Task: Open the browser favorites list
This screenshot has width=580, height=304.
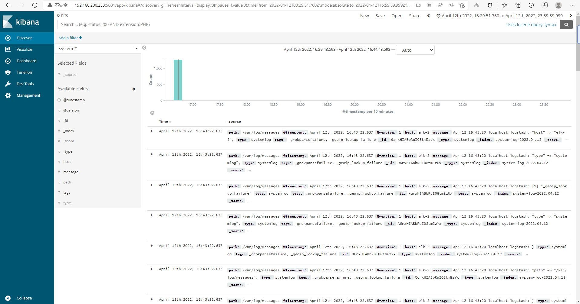Action: pyautogui.click(x=504, y=5)
